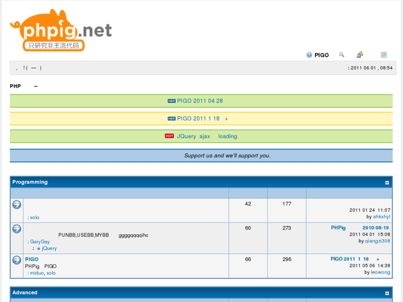Click topic count 42
This screenshot has height=302, width=403.
pos(248,204)
